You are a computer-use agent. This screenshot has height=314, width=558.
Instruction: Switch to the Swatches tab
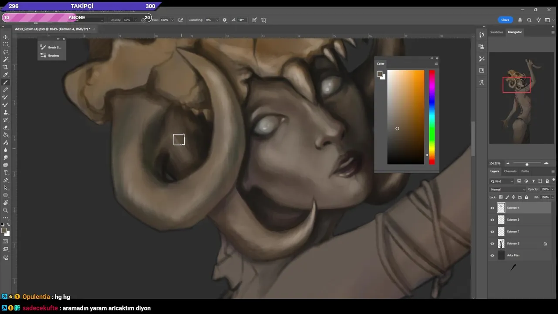point(497,32)
